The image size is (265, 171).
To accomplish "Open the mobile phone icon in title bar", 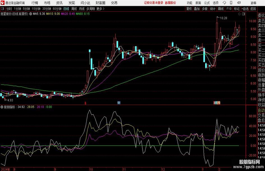I will [x=231, y=3].
